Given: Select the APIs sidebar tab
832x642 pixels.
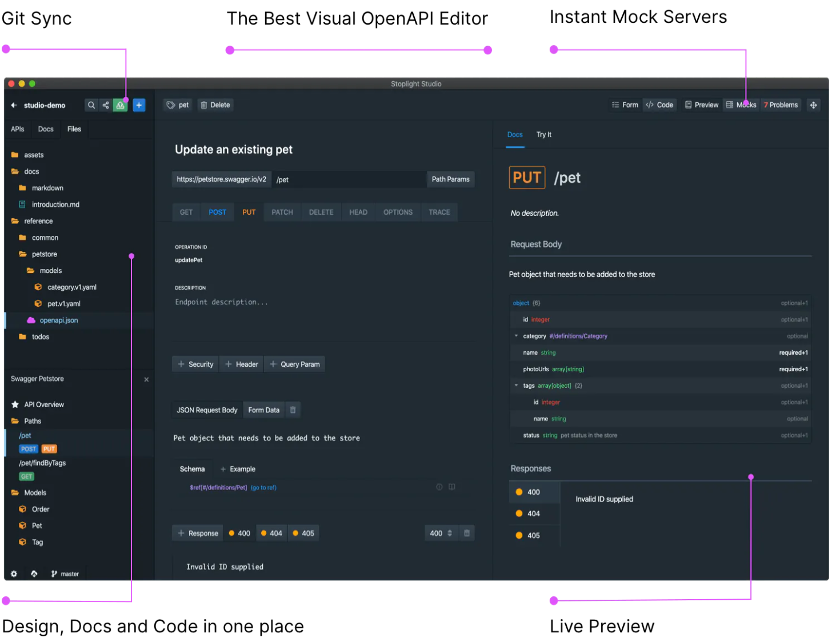Looking at the screenshot, I should [x=18, y=129].
